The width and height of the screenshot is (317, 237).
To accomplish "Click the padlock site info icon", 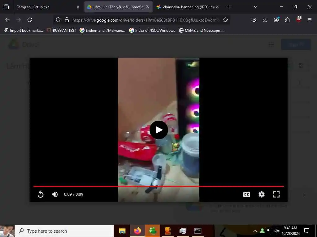I will [67, 20].
